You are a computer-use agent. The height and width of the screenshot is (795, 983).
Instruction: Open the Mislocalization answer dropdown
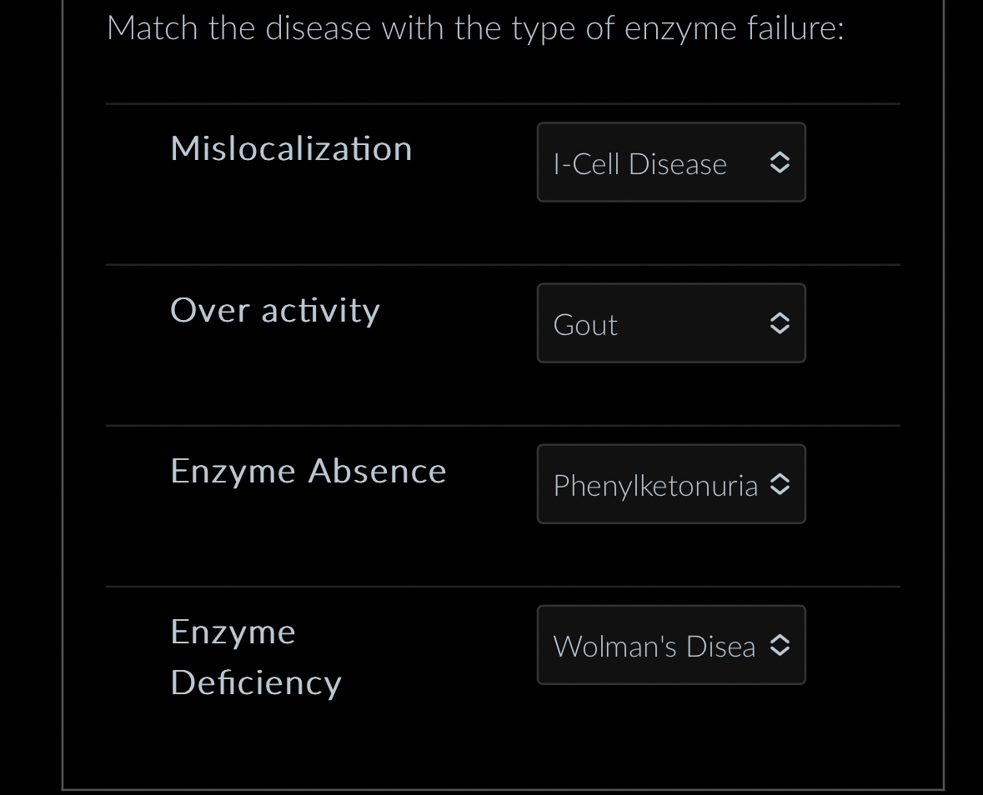pyautogui.click(x=671, y=162)
